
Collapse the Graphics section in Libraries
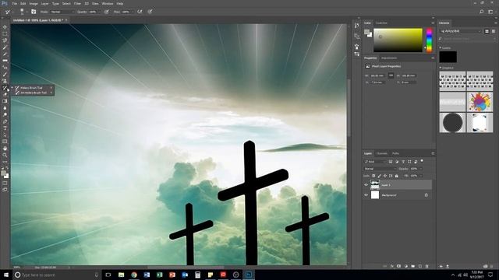pos(441,68)
